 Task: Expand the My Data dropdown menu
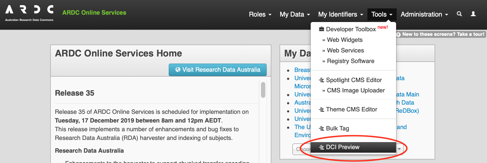pyautogui.click(x=295, y=14)
